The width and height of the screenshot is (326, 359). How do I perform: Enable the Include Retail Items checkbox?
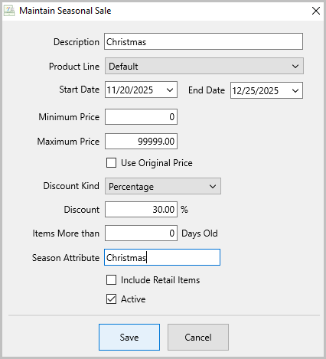click(111, 280)
